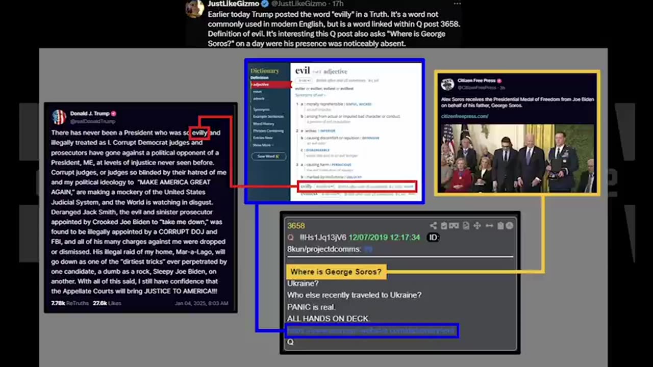Open Donald J. Trump's avatar on the Truth post
This screenshot has width=653, height=367.
coord(59,117)
